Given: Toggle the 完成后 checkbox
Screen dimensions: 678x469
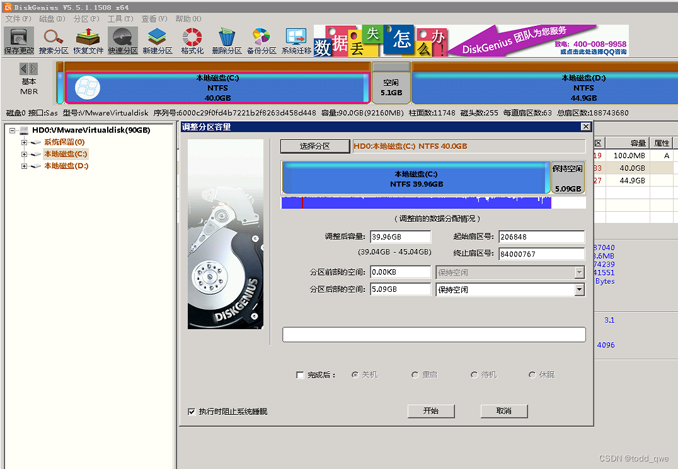Looking at the screenshot, I should click(300, 374).
